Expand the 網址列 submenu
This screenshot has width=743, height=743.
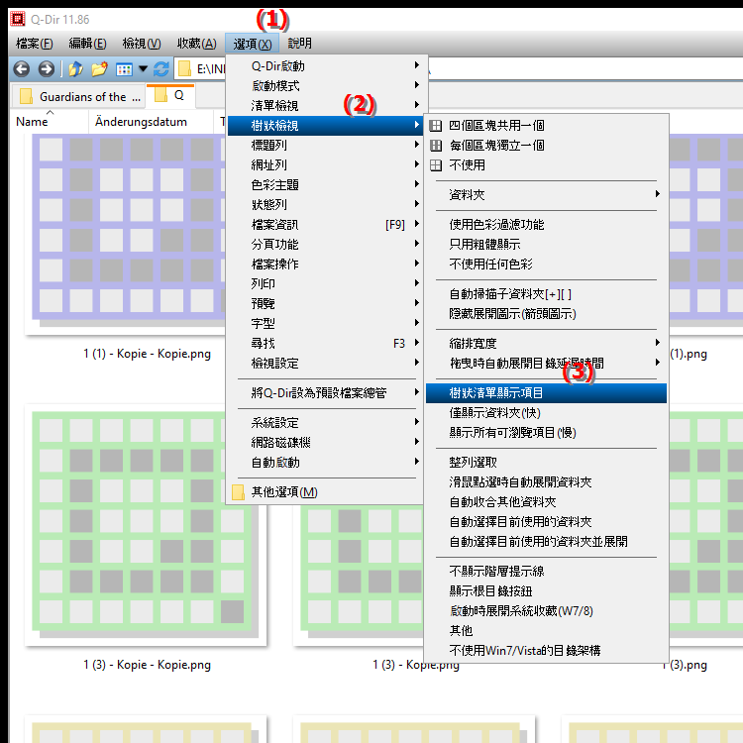[x=325, y=165]
